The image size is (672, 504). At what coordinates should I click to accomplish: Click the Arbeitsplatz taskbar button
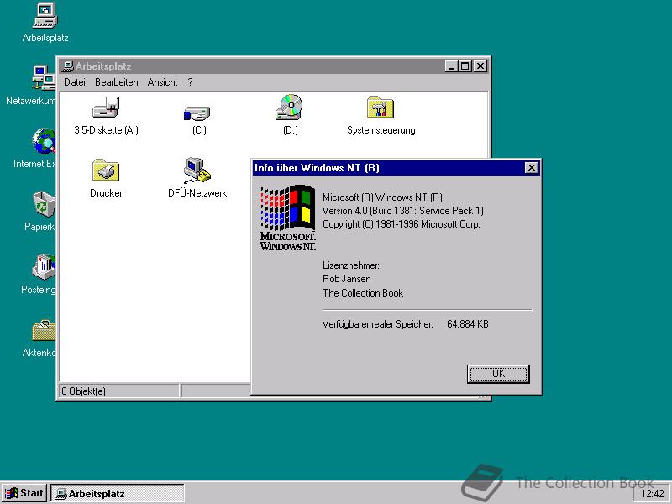[118, 493]
